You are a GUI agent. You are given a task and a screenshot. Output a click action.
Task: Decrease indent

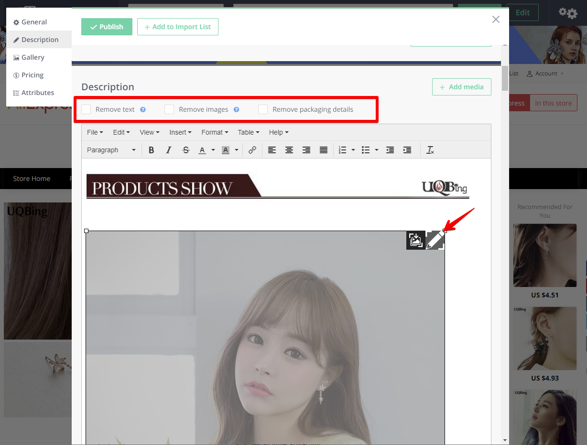pos(390,150)
